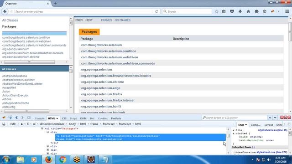Viewport: 292px width, 164px height.
Task: Open the Net panel
Action: [x=92, y=118]
